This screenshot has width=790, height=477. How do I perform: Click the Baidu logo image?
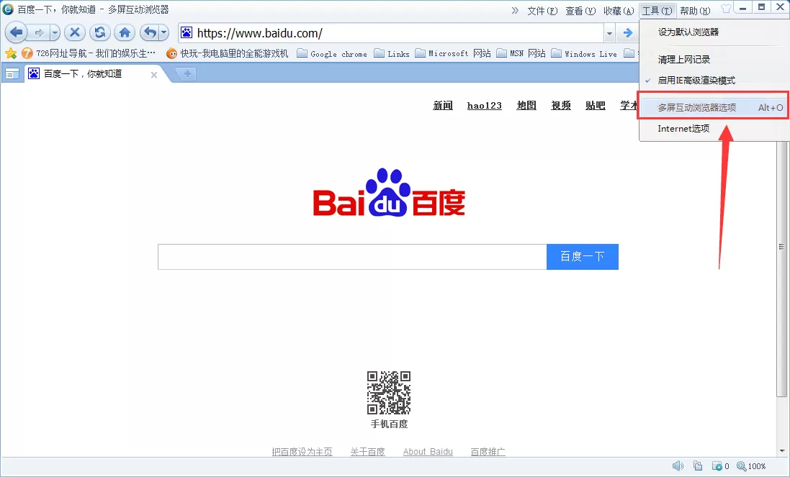[x=389, y=192]
